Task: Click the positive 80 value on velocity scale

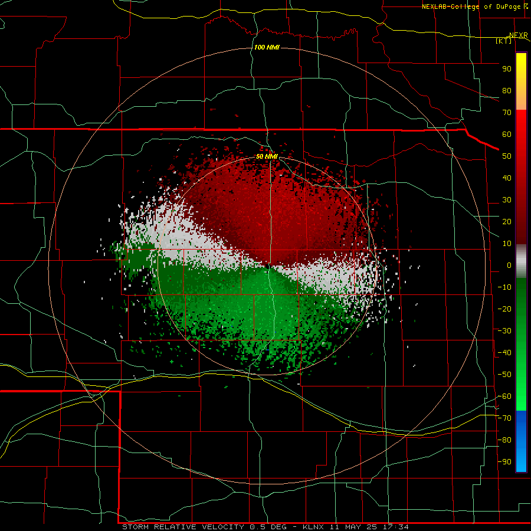Action: click(x=507, y=91)
